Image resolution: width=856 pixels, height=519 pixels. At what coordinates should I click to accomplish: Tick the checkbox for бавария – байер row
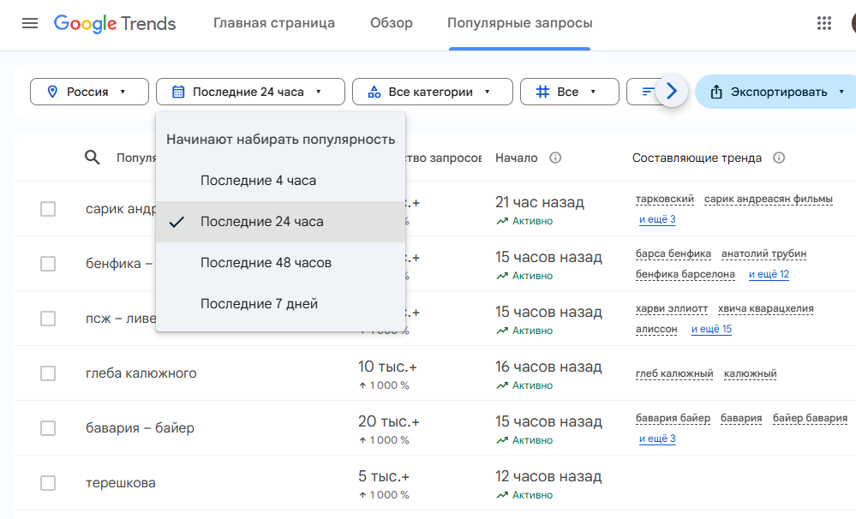pyautogui.click(x=48, y=428)
